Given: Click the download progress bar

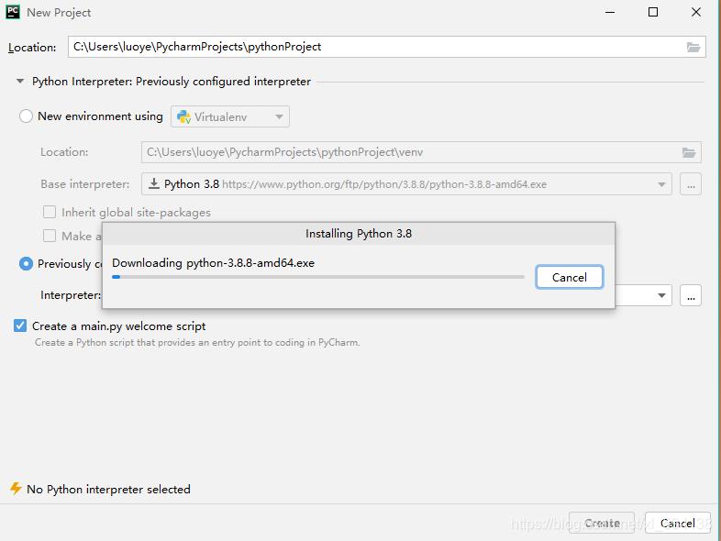Looking at the screenshot, I should (x=317, y=277).
